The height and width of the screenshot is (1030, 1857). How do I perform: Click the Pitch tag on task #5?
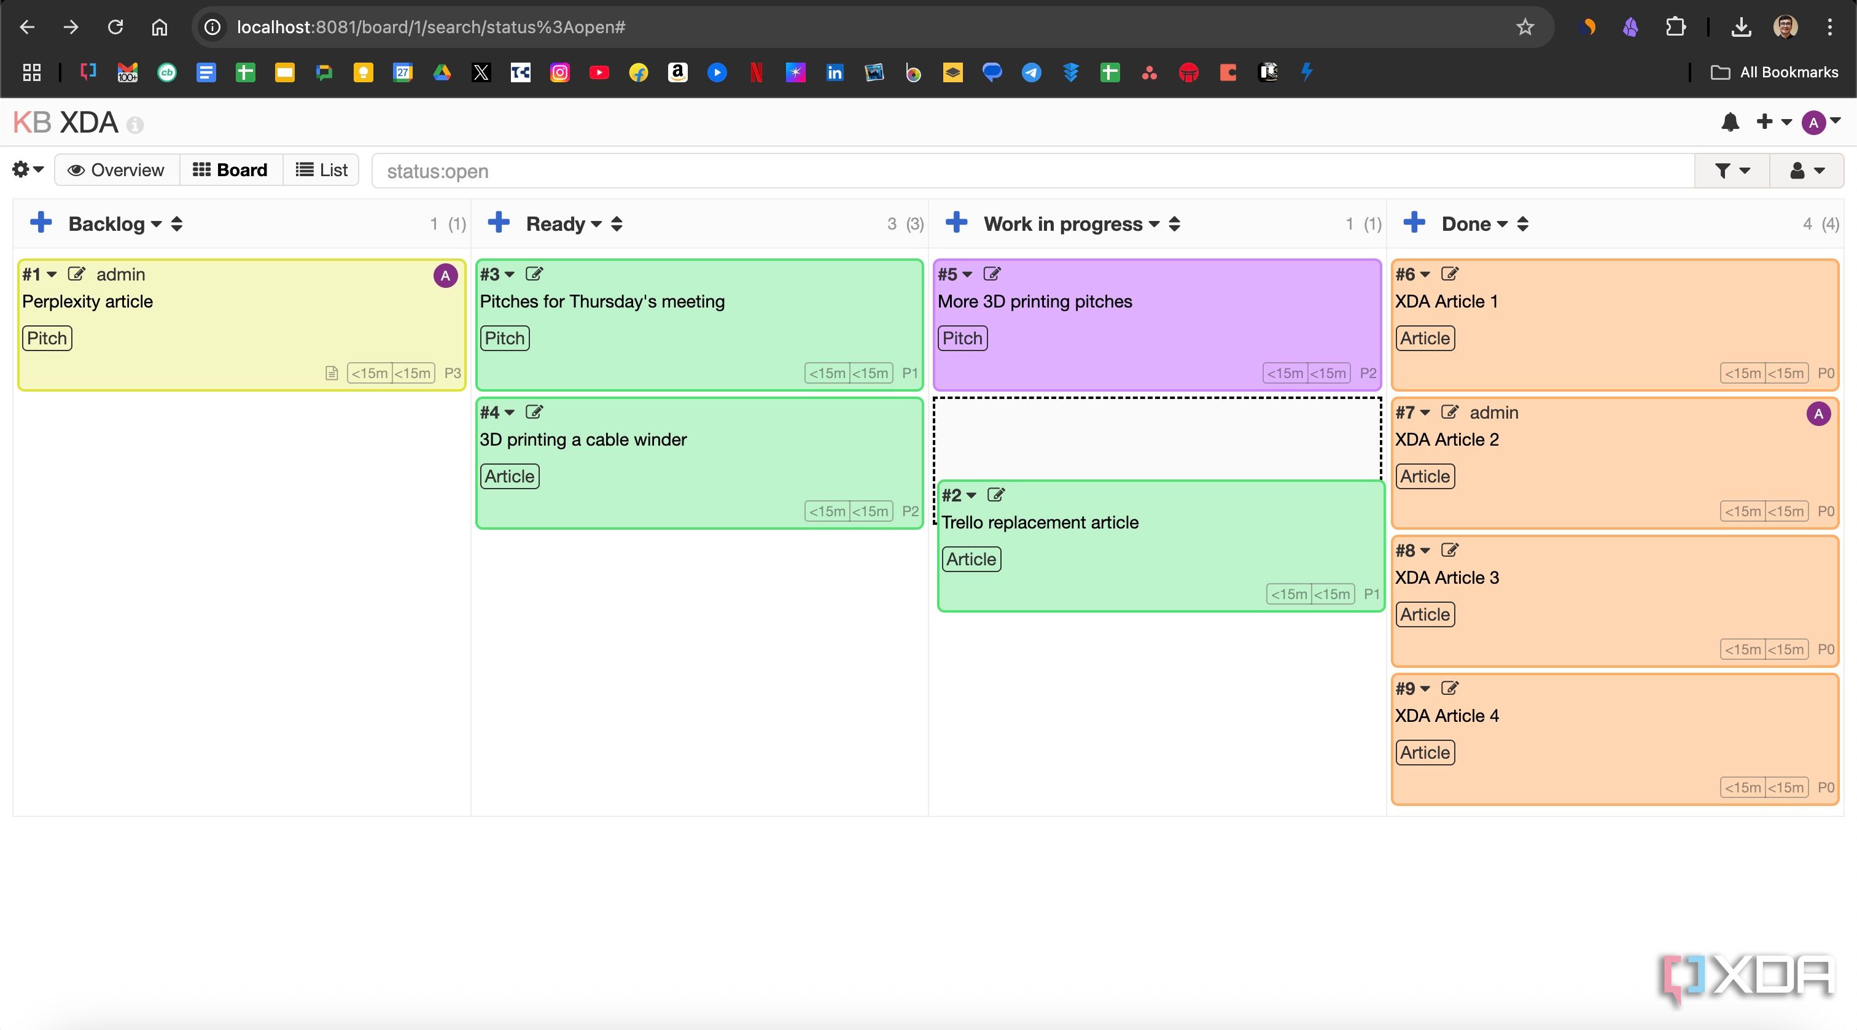point(962,339)
